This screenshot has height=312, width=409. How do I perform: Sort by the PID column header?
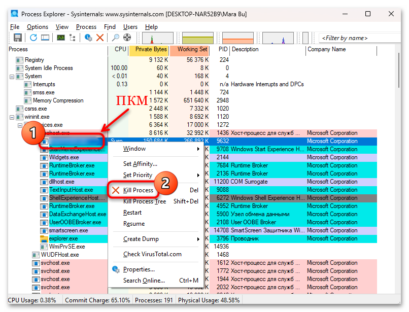220,49
